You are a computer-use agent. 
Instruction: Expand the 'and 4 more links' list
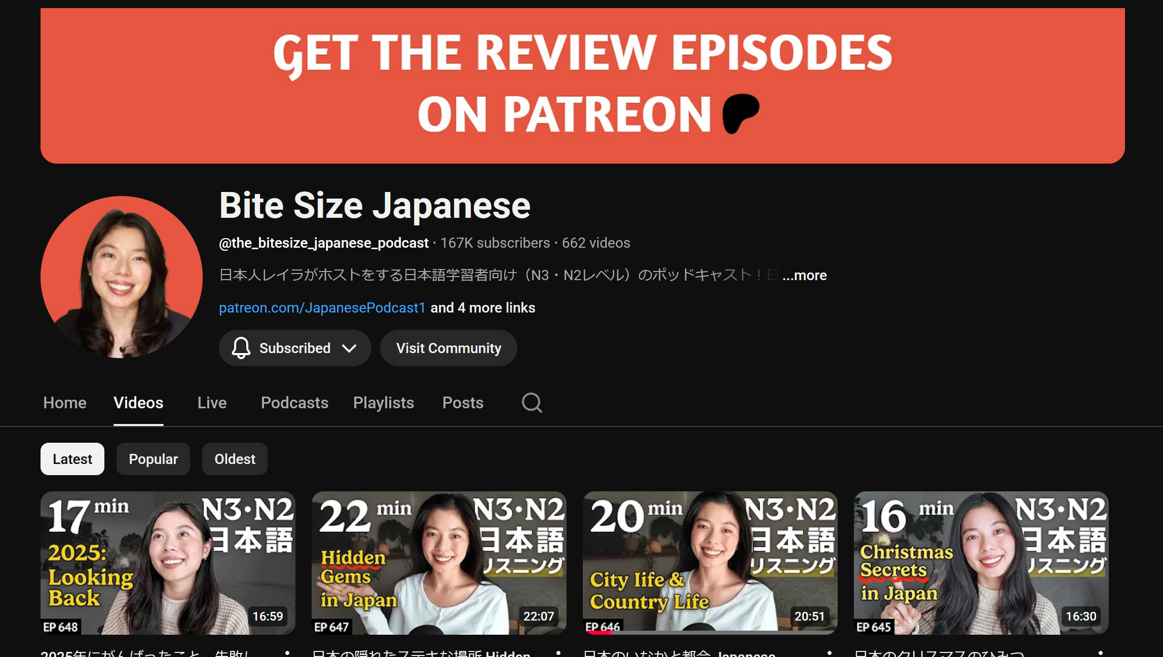482,307
